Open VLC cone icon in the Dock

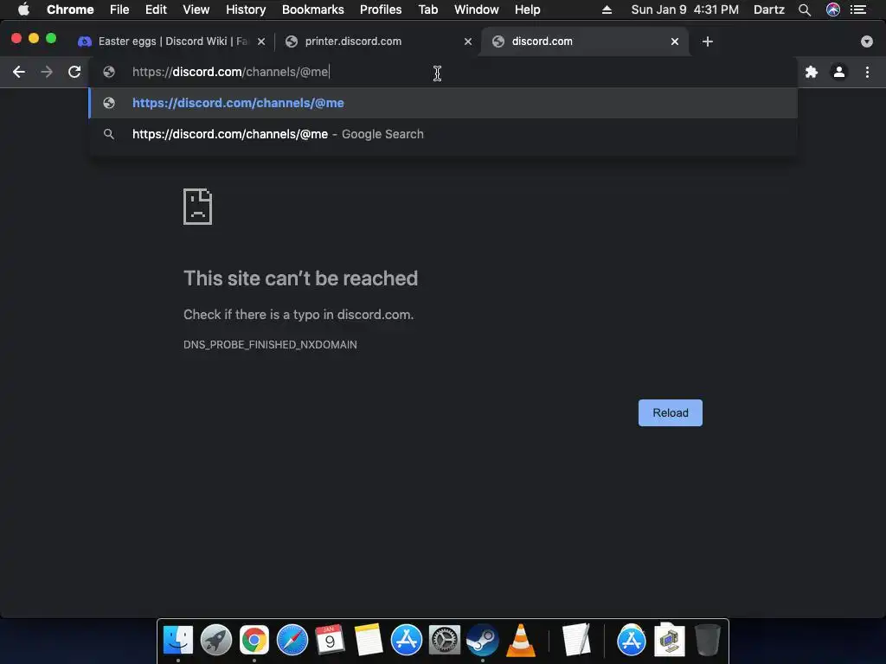[520, 641]
